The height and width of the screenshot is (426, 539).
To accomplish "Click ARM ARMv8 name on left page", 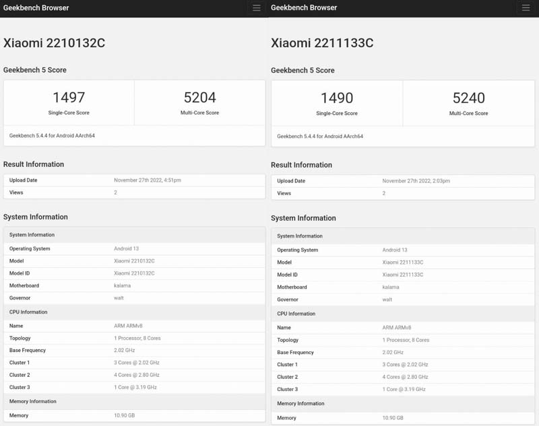I will (x=128, y=326).
